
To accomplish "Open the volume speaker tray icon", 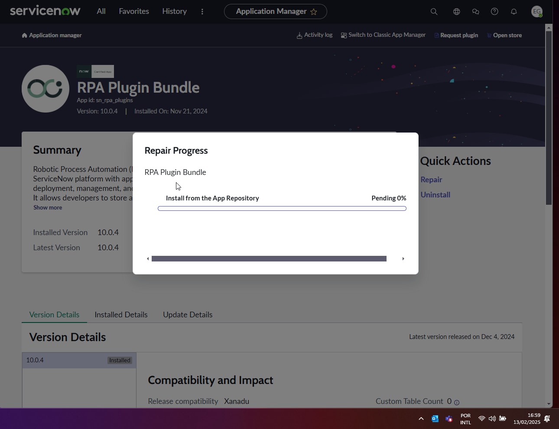I will click(x=492, y=419).
